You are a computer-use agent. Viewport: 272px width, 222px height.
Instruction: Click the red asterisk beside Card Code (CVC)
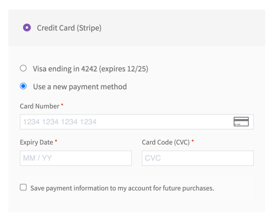pyautogui.click(x=193, y=141)
